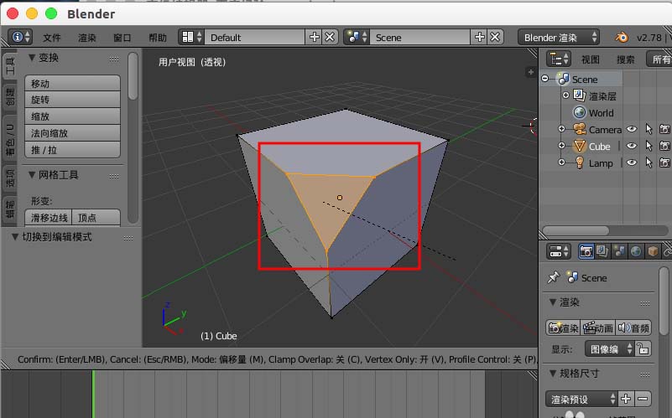This screenshot has width=672, height=418.
Task: Collapse the 网格工具 panel
Action: pos(32,174)
